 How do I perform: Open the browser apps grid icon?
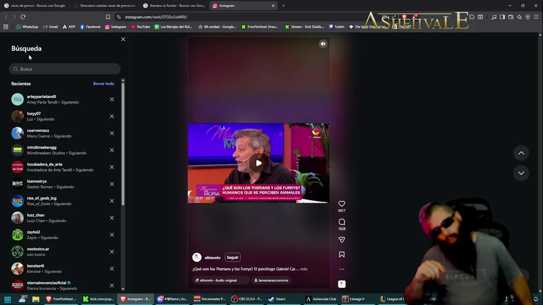(6, 27)
